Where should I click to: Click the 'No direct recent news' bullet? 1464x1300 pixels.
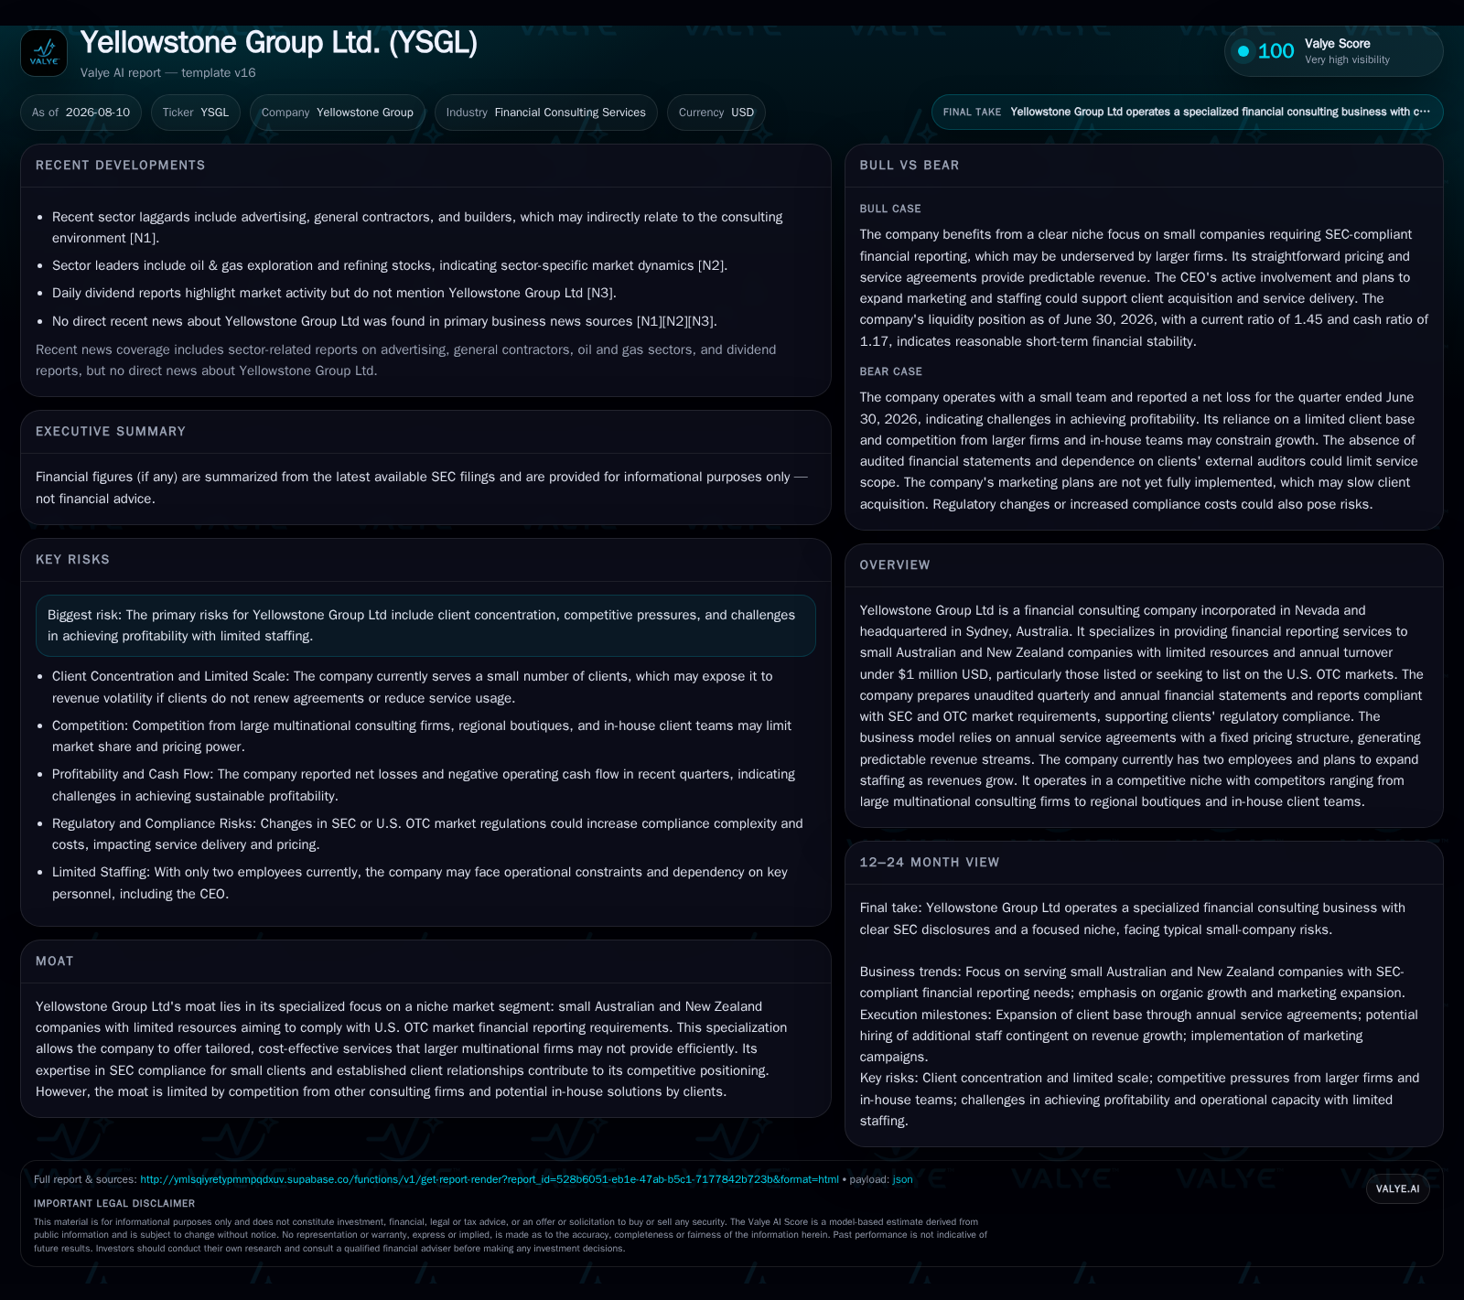384,321
